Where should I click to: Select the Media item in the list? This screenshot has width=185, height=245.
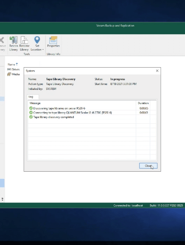pyautogui.click(x=13, y=74)
